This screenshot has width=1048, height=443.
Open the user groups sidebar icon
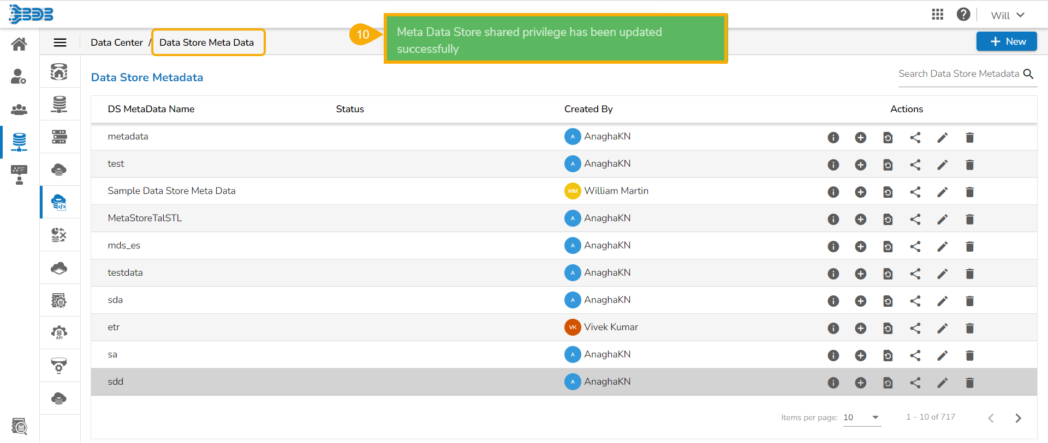(x=19, y=110)
